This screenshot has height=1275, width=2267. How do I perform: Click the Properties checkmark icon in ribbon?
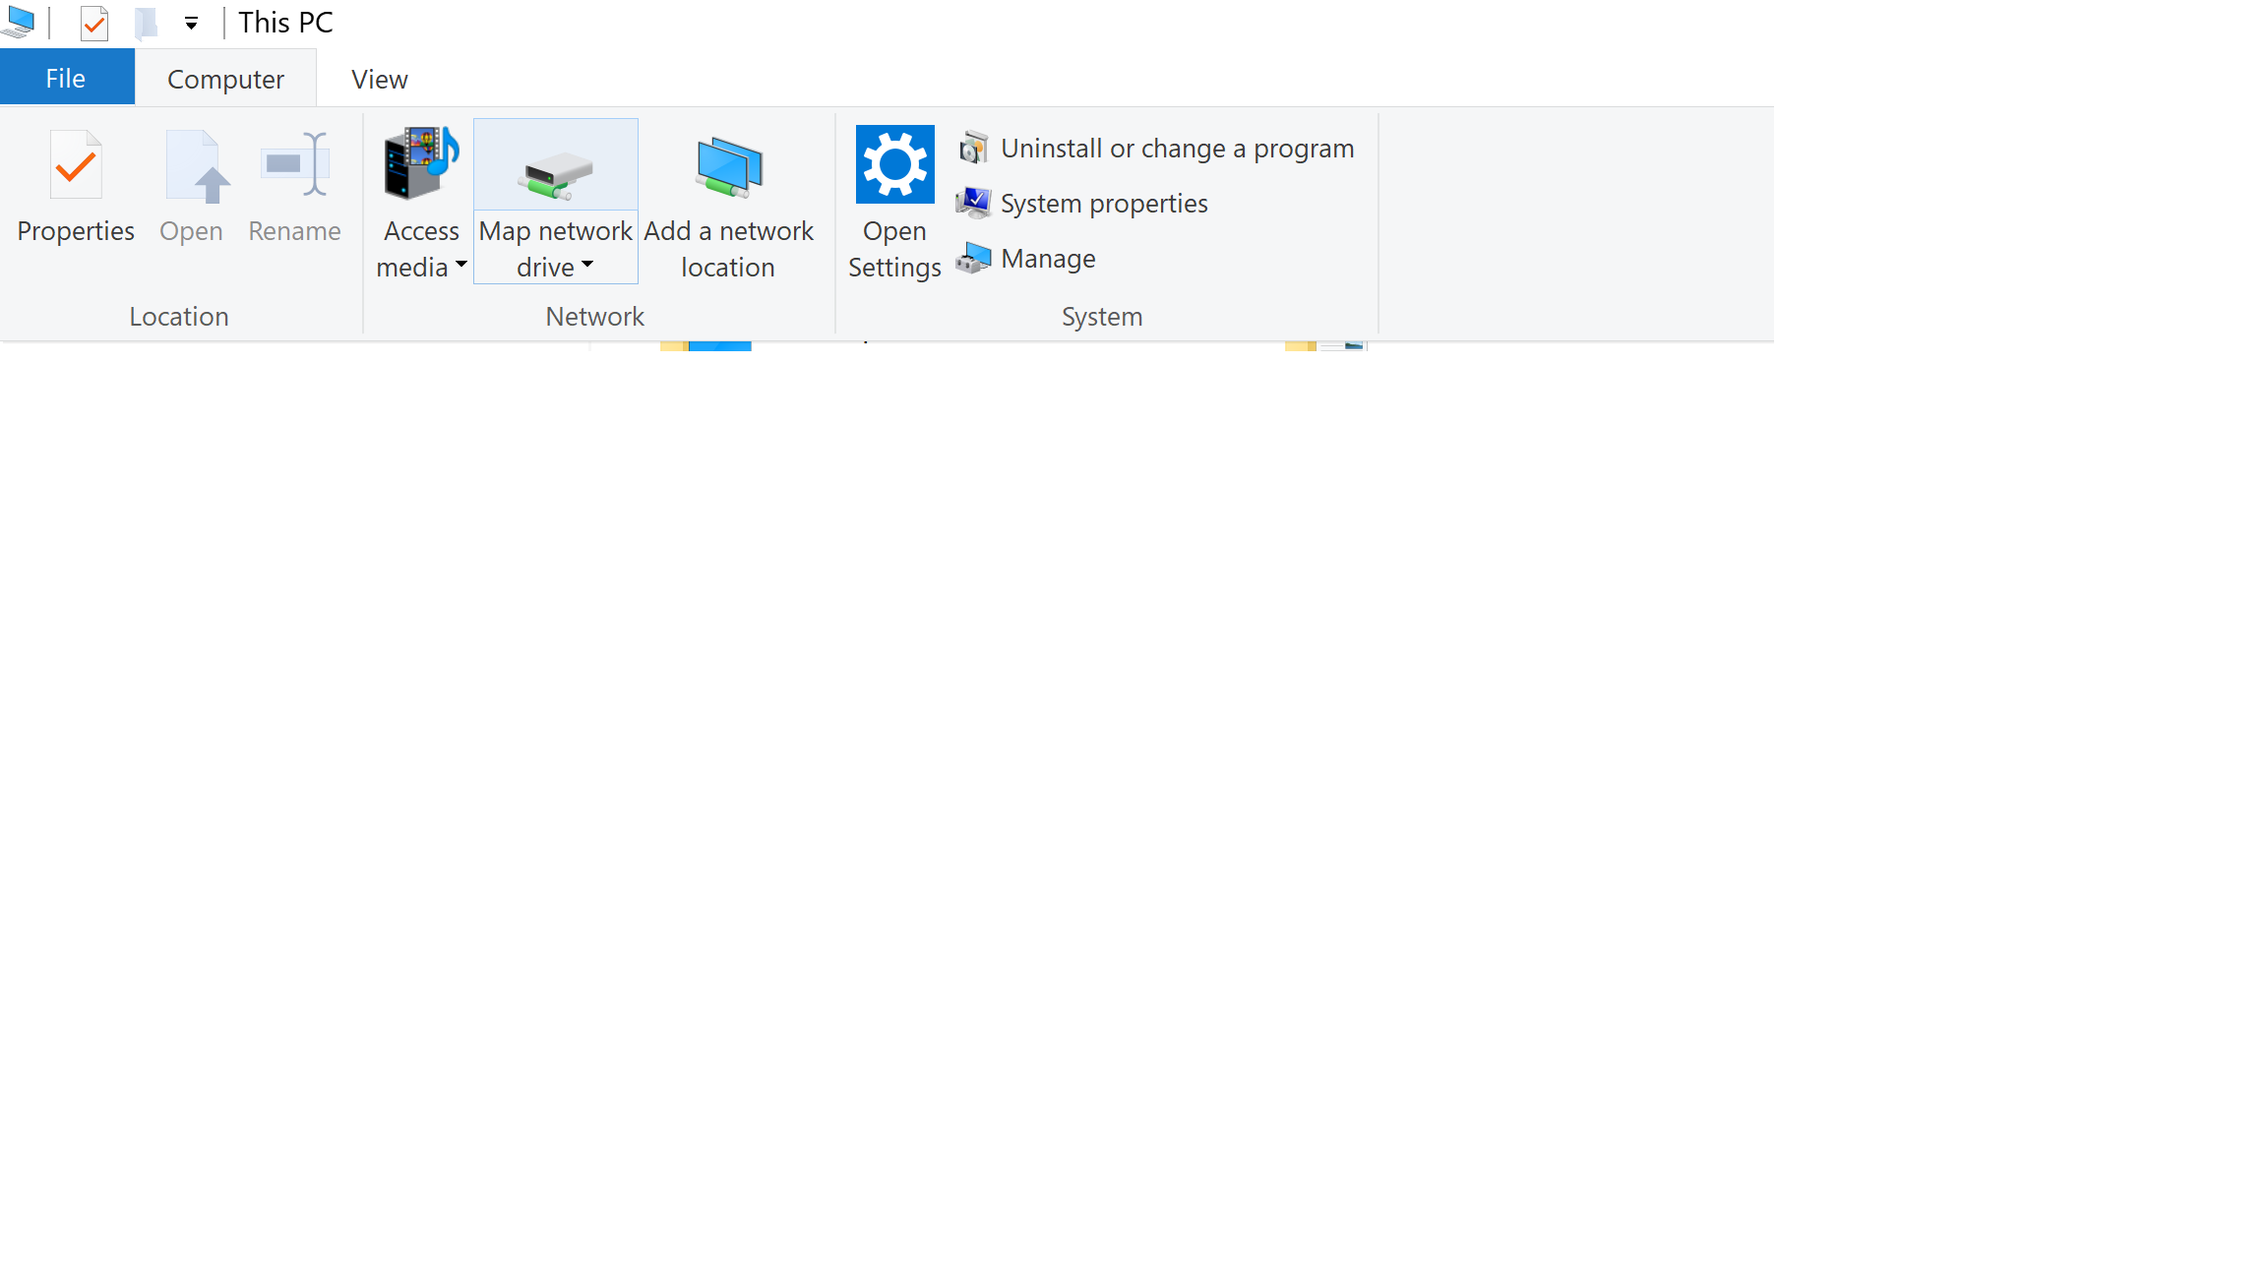point(76,166)
